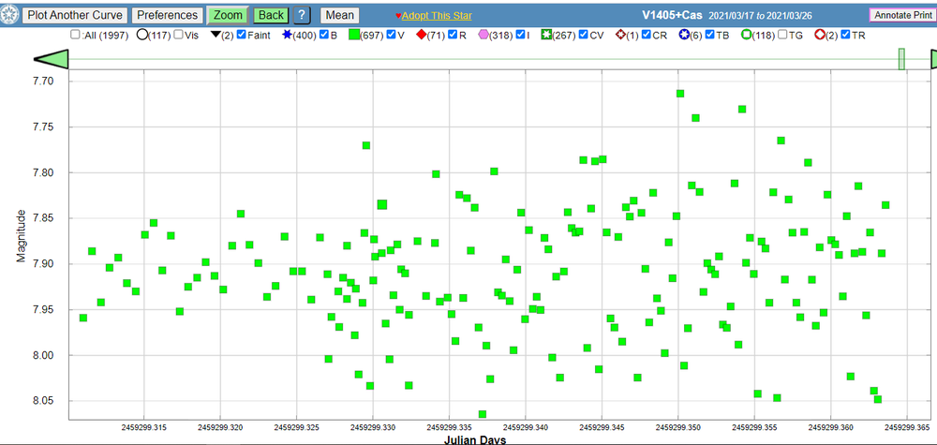Viewport: 937px width, 445px height.
Task: Uncheck the V band checkbox
Action: click(x=392, y=35)
